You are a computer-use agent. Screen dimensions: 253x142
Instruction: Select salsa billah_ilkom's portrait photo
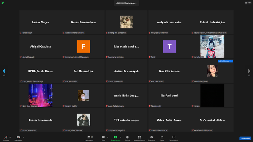pyautogui.click(x=212, y=71)
